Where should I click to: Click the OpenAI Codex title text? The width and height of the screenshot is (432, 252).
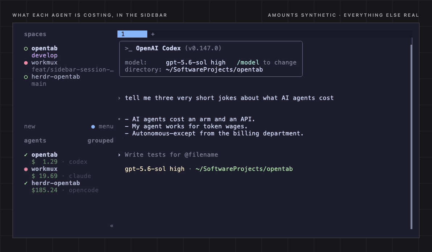pyautogui.click(x=158, y=48)
